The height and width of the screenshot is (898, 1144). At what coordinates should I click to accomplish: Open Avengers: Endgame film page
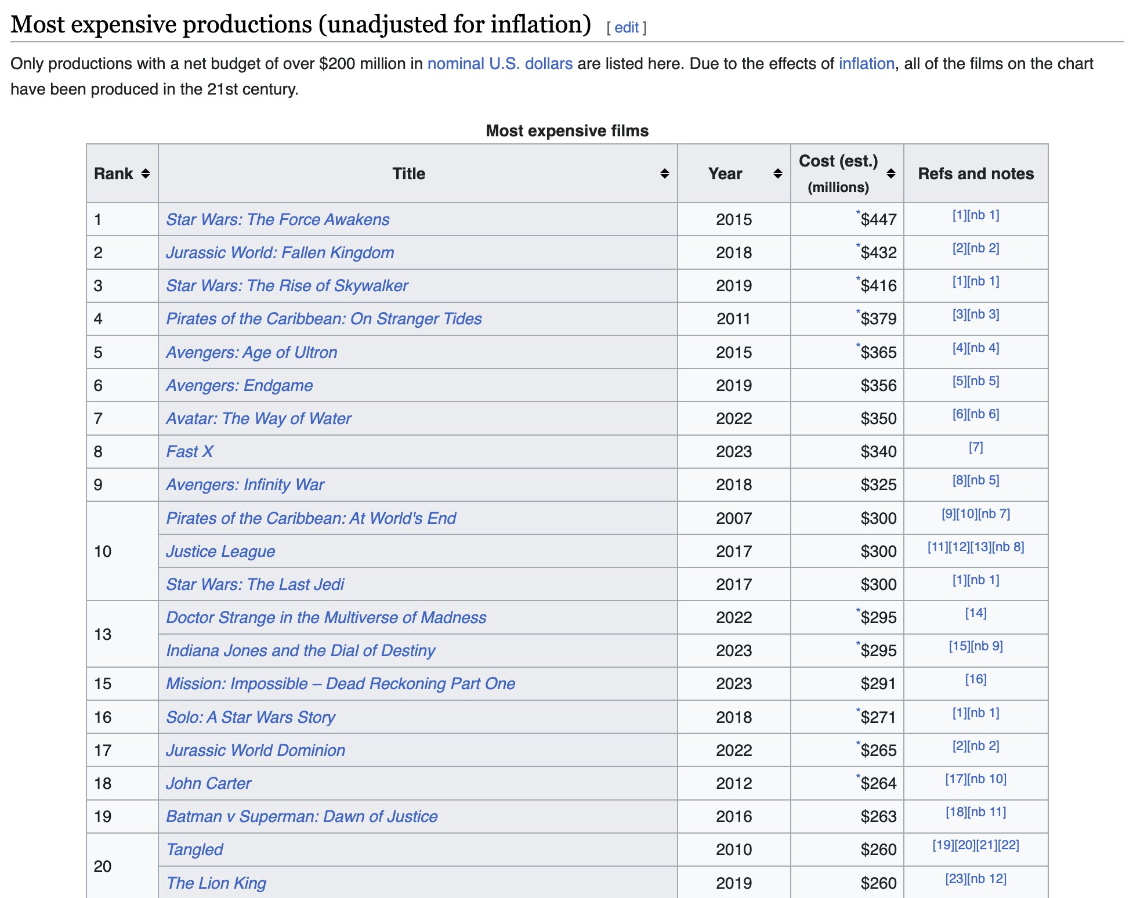click(x=239, y=385)
